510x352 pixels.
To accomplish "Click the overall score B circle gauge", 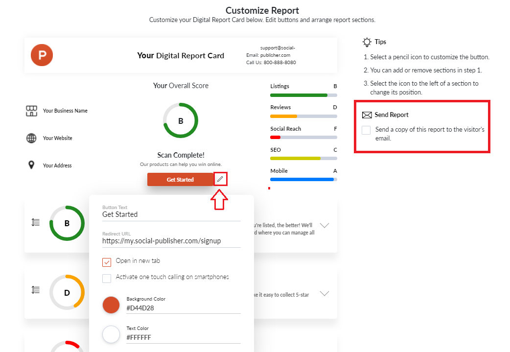I will click(x=181, y=121).
